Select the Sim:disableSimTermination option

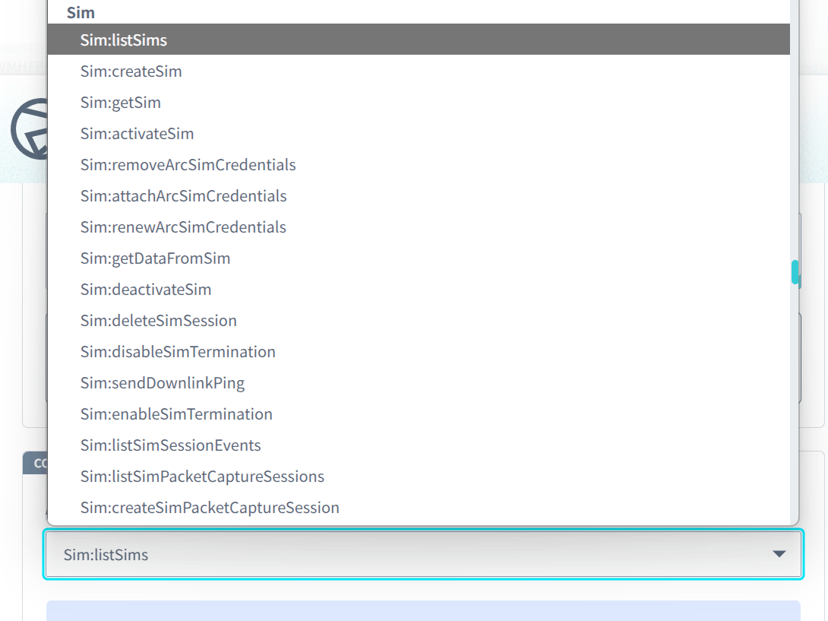click(178, 351)
